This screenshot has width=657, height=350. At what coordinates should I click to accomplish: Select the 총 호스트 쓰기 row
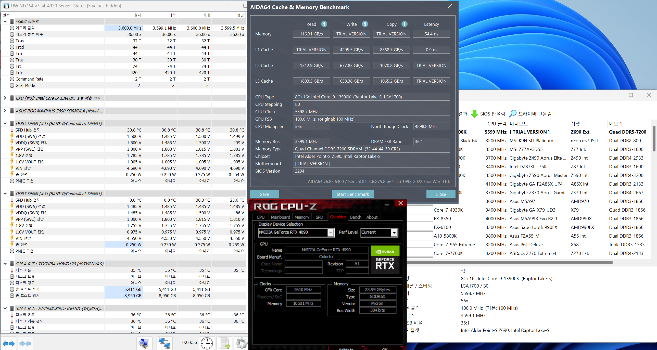(x=123, y=289)
